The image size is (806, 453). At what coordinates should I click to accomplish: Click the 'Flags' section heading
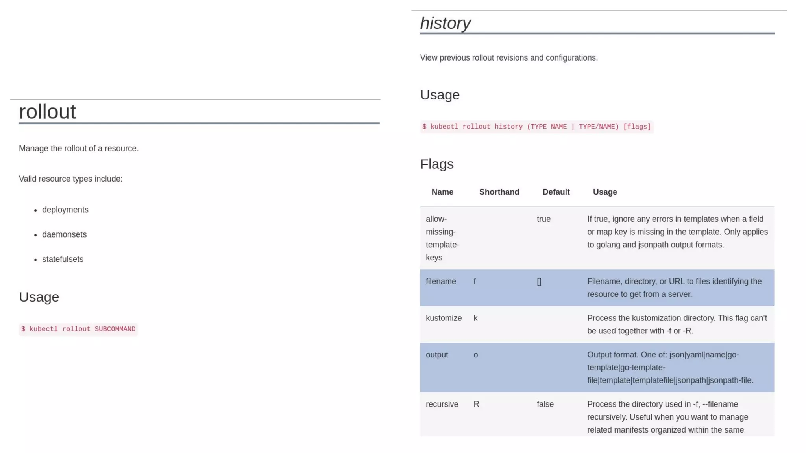(x=436, y=164)
